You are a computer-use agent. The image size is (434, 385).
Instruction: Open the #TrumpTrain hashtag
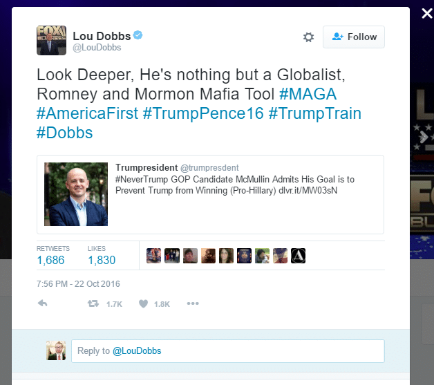(314, 113)
